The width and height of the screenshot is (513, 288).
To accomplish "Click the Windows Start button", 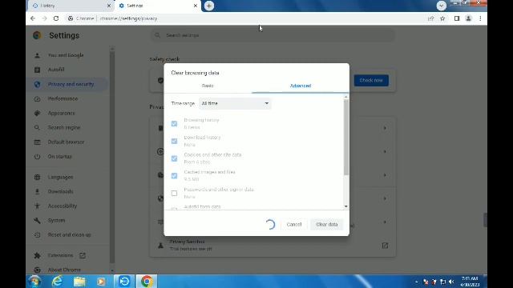I will [x=34, y=281].
